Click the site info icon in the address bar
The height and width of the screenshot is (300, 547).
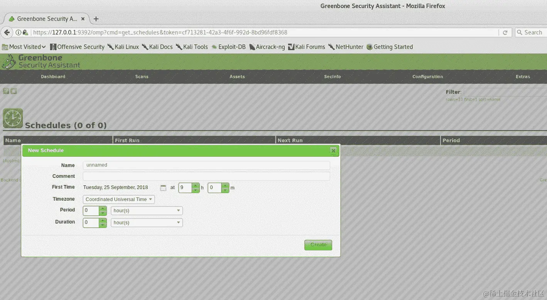tap(18, 33)
